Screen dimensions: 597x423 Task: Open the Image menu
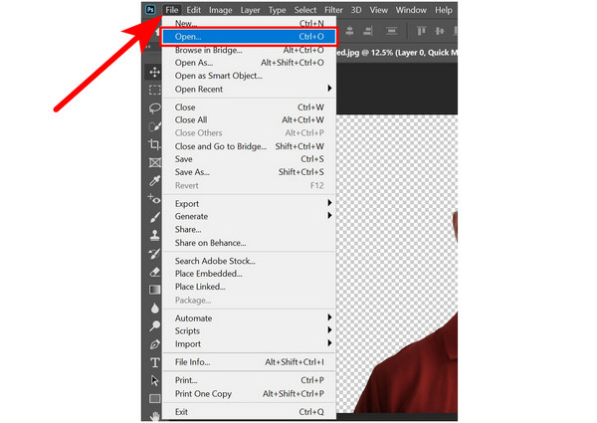click(x=221, y=10)
